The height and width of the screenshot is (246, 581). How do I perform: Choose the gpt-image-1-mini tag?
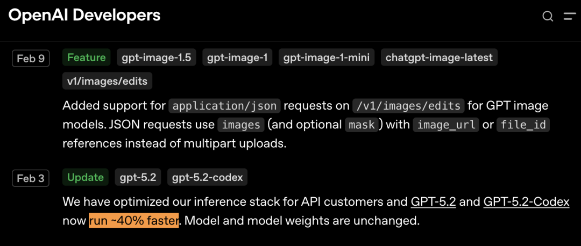(327, 57)
